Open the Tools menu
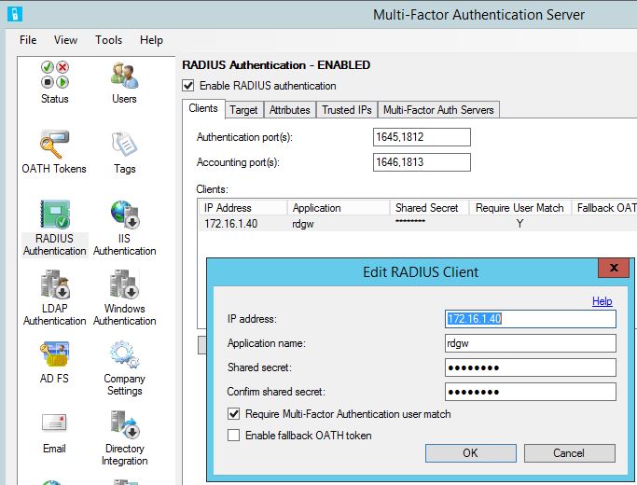The width and height of the screenshot is (637, 485). pyautogui.click(x=108, y=40)
